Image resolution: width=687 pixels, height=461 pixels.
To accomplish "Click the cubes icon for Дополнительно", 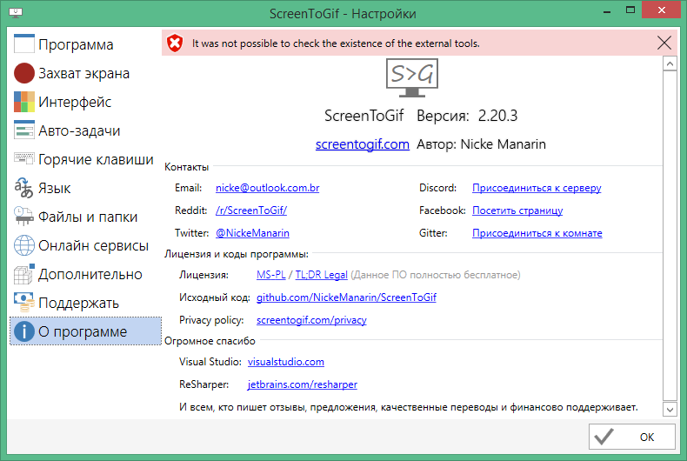I will 24,274.
